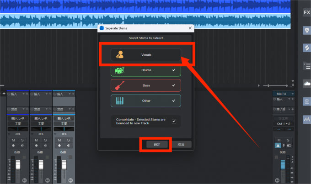Solo the second mixer channel
The height and width of the screenshot is (184, 311).
click(x=45, y=140)
